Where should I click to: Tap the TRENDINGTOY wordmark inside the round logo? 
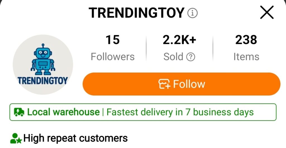[43, 81]
